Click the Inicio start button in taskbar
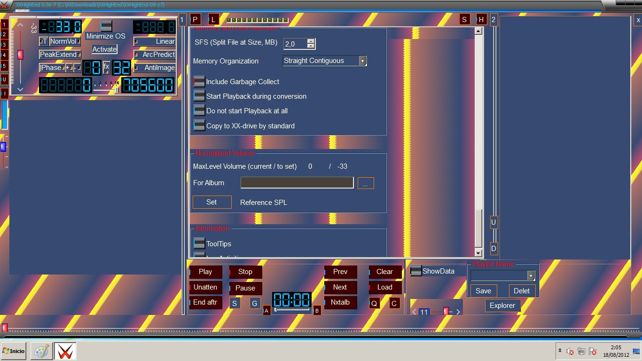This screenshot has width=642, height=361. pyautogui.click(x=13, y=351)
